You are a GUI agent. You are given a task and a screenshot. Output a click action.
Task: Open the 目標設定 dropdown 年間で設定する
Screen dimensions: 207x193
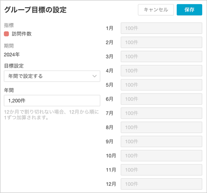point(52,76)
